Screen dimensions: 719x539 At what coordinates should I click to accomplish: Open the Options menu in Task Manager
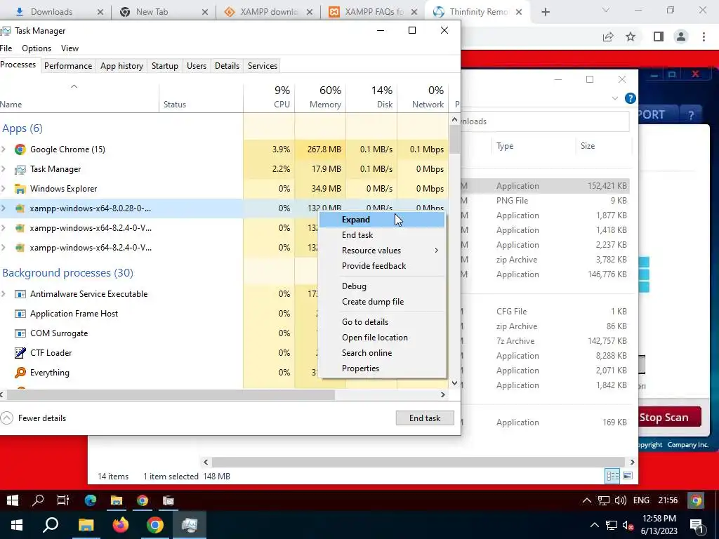37,48
